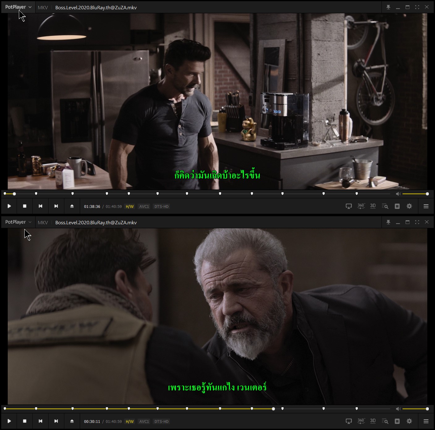Image resolution: width=435 pixels, height=430 pixels.
Task: Go to previous file in bottom player
Action: 41,421
